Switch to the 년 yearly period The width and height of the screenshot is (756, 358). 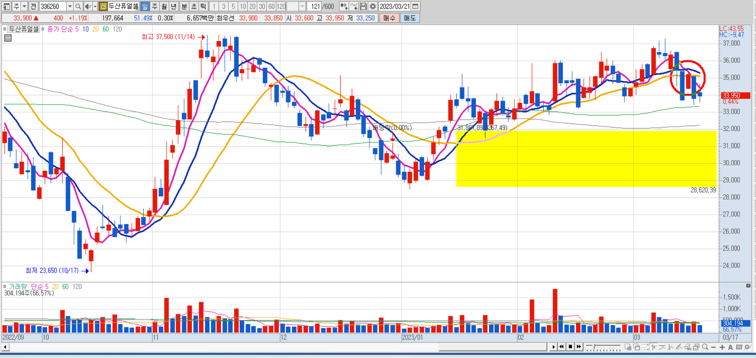click(174, 6)
